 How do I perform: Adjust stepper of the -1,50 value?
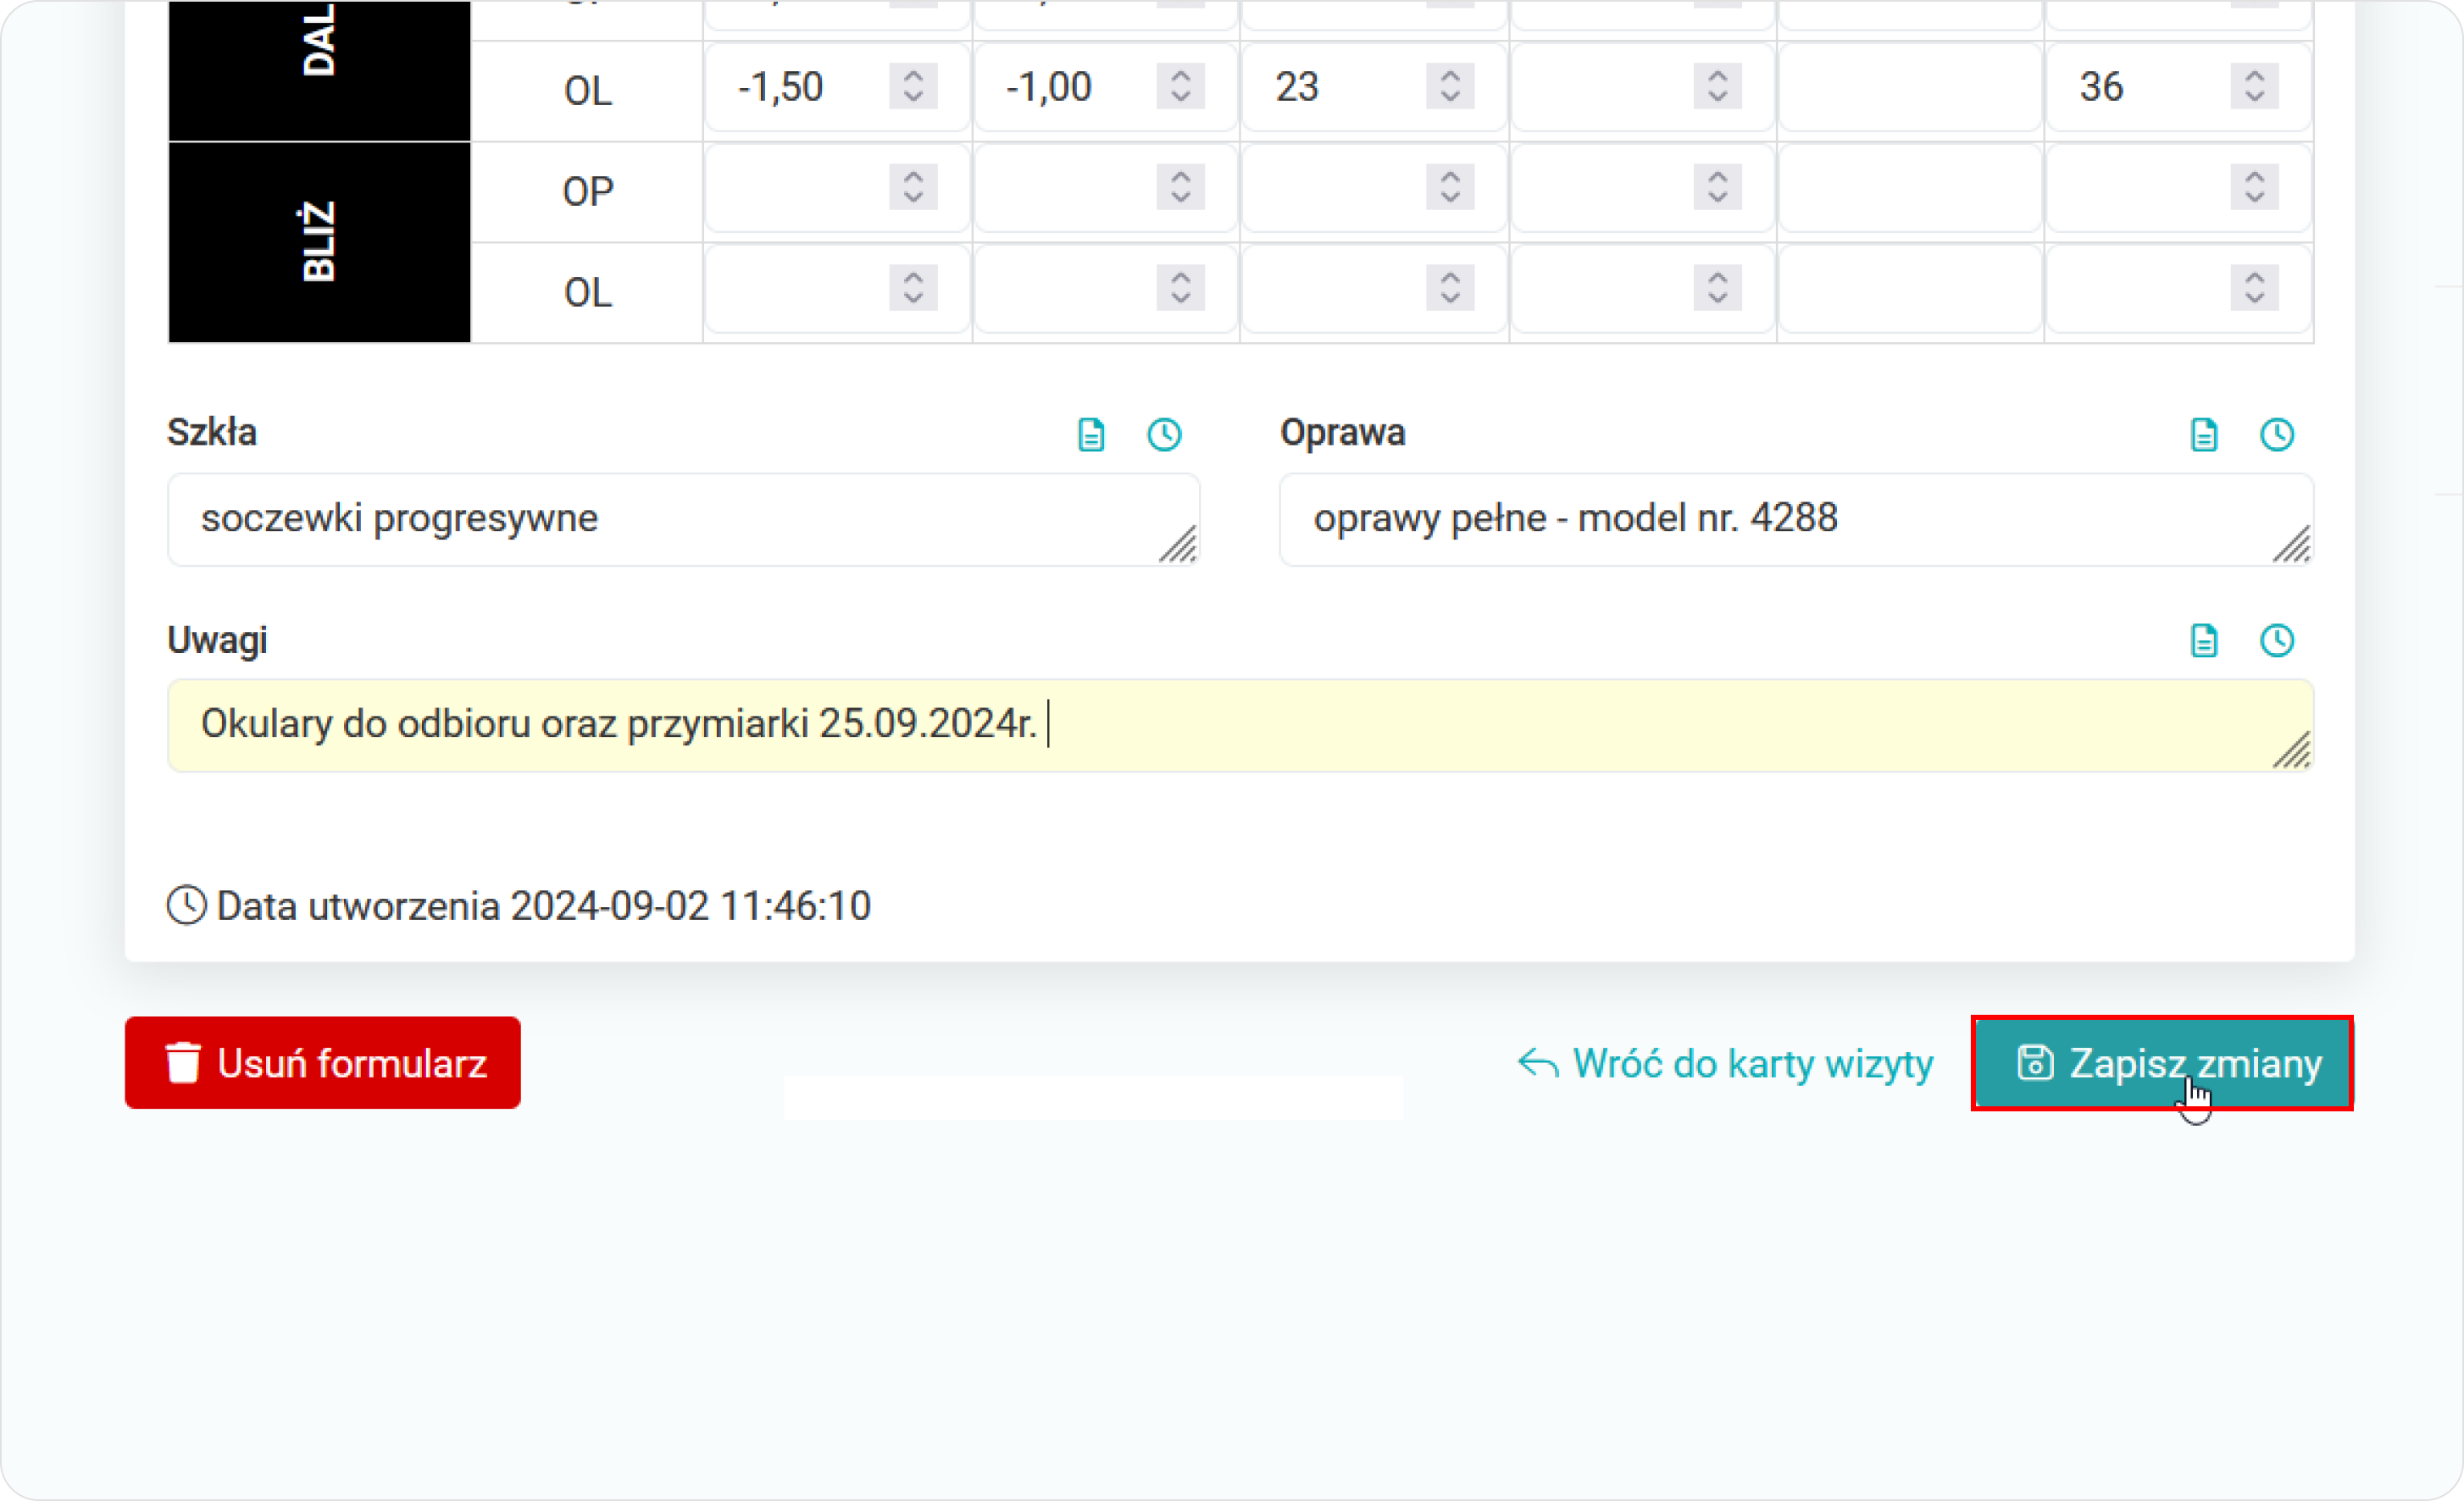coord(913,86)
